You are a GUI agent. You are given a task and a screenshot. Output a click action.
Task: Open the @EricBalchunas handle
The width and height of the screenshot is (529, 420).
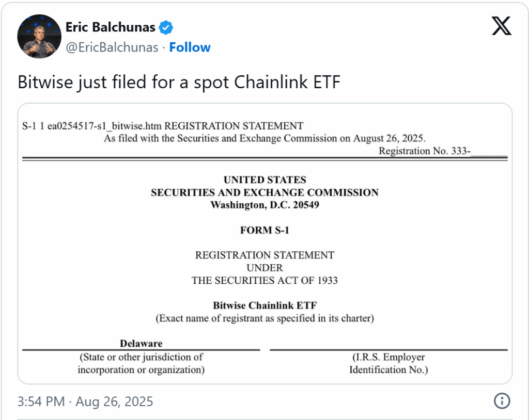112,47
